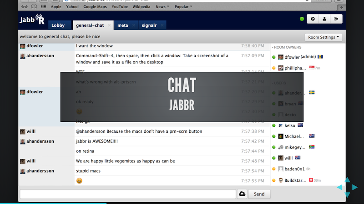Image resolution: width=364 pixels, height=204 pixels.
Task: Open the Safari reading list glasses icon
Action: point(25,7)
